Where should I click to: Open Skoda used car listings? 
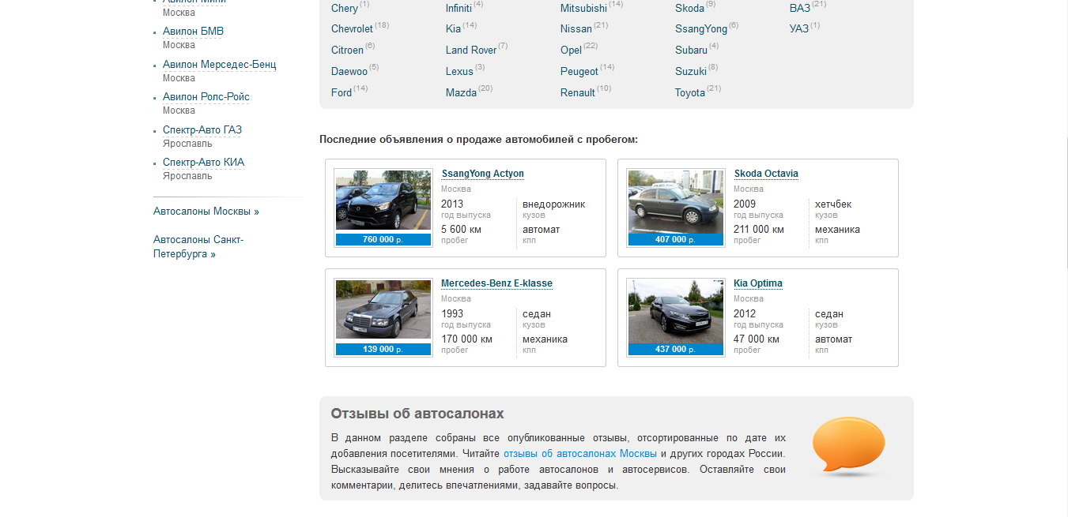(689, 8)
